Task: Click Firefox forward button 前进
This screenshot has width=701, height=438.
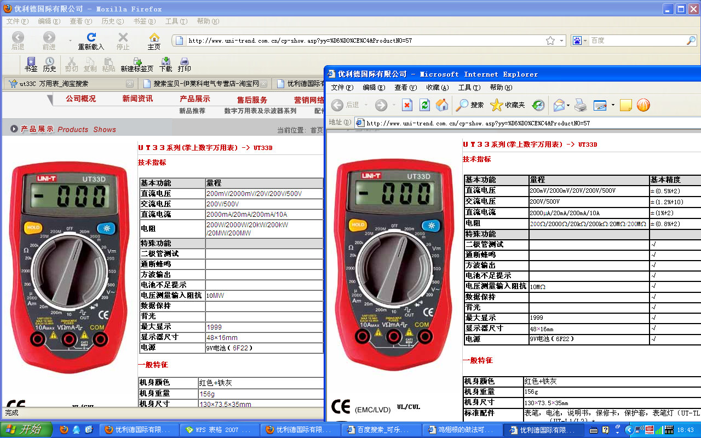Action: click(49, 41)
